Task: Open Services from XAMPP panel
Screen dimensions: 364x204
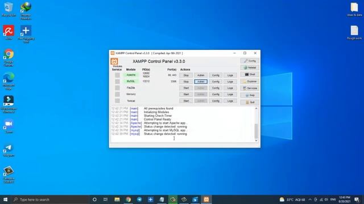Action: click(x=250, y=88)
